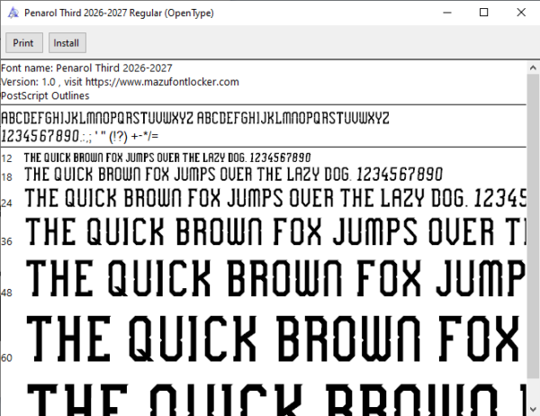Click the 48 point size label

tap(6, 293)
